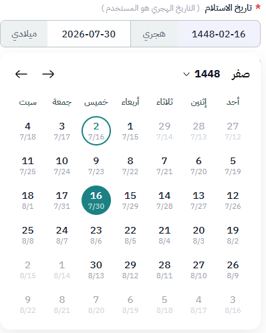Click the right arrow navigation icon

click(48, 74)
